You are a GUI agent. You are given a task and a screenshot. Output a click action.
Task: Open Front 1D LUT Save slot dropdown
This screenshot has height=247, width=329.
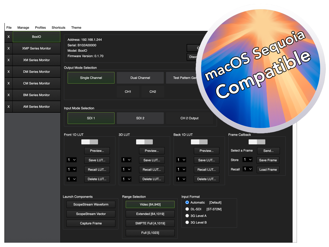coord(72,160)
